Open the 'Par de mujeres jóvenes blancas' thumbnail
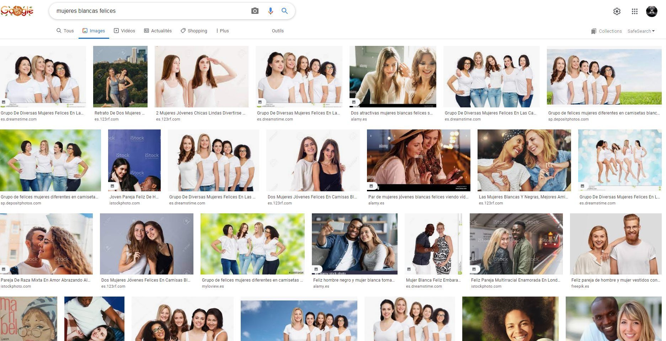This screenshot has width=666, height=341. [419, 160]
